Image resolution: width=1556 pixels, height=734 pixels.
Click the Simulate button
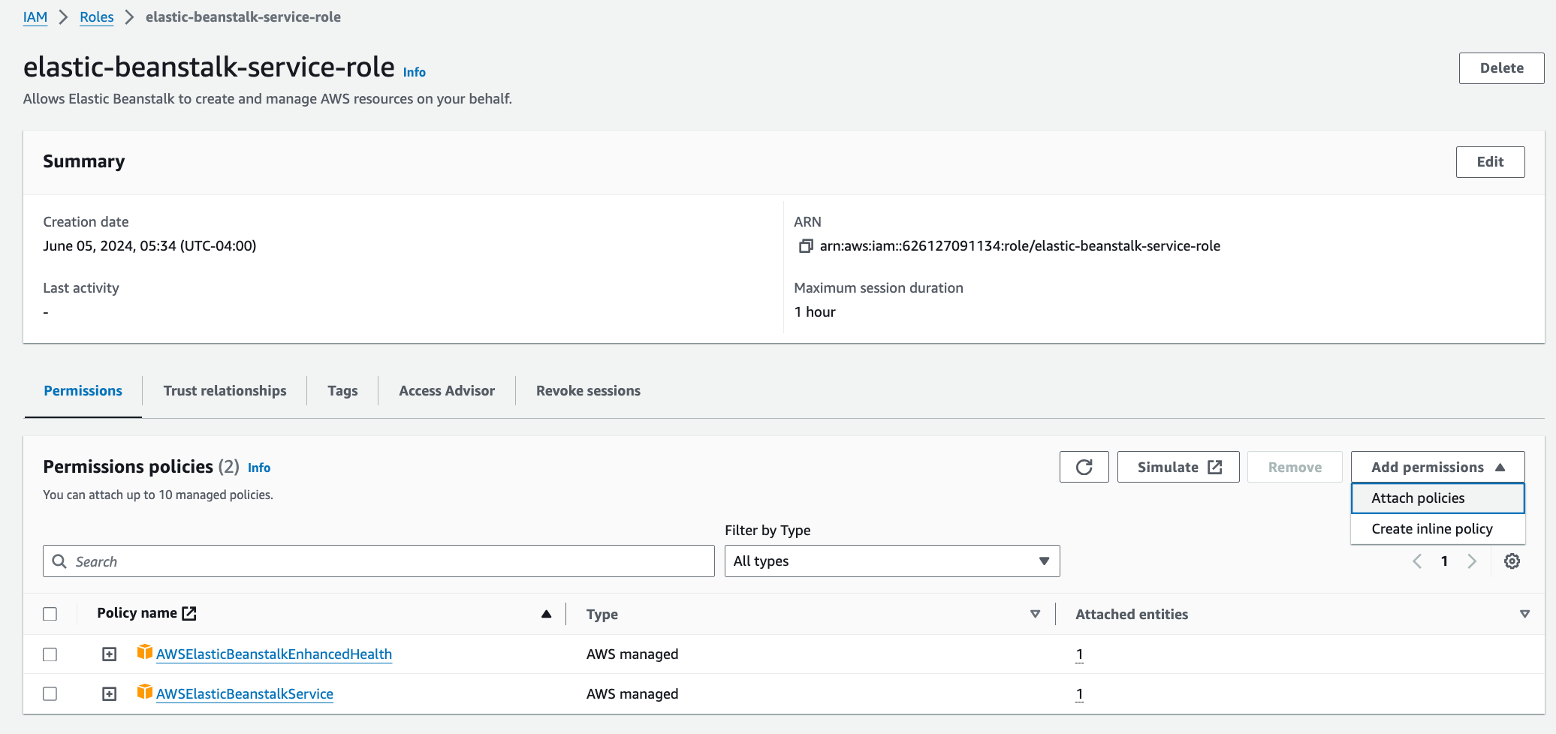pos(1178,467)
